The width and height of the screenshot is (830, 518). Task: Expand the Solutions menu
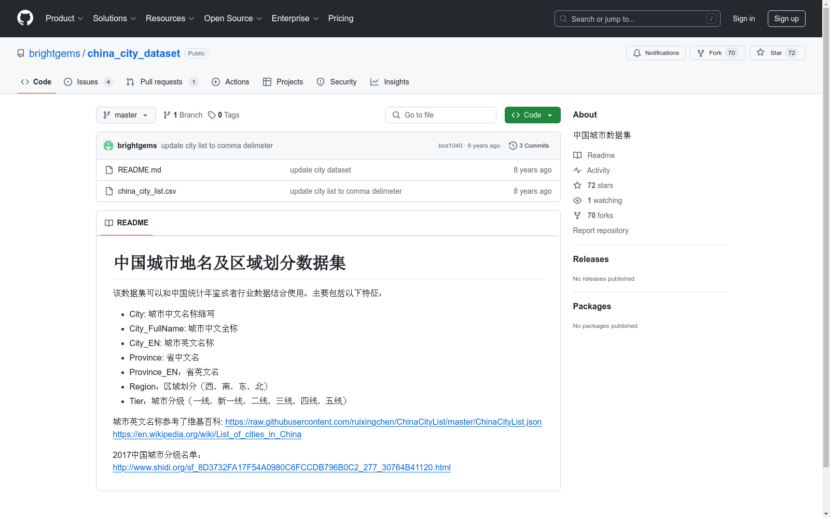coord(115,18)
